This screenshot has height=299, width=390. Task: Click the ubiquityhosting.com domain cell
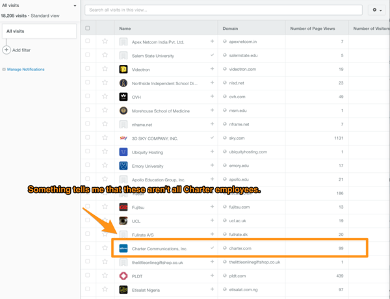(x=248, y=151)
